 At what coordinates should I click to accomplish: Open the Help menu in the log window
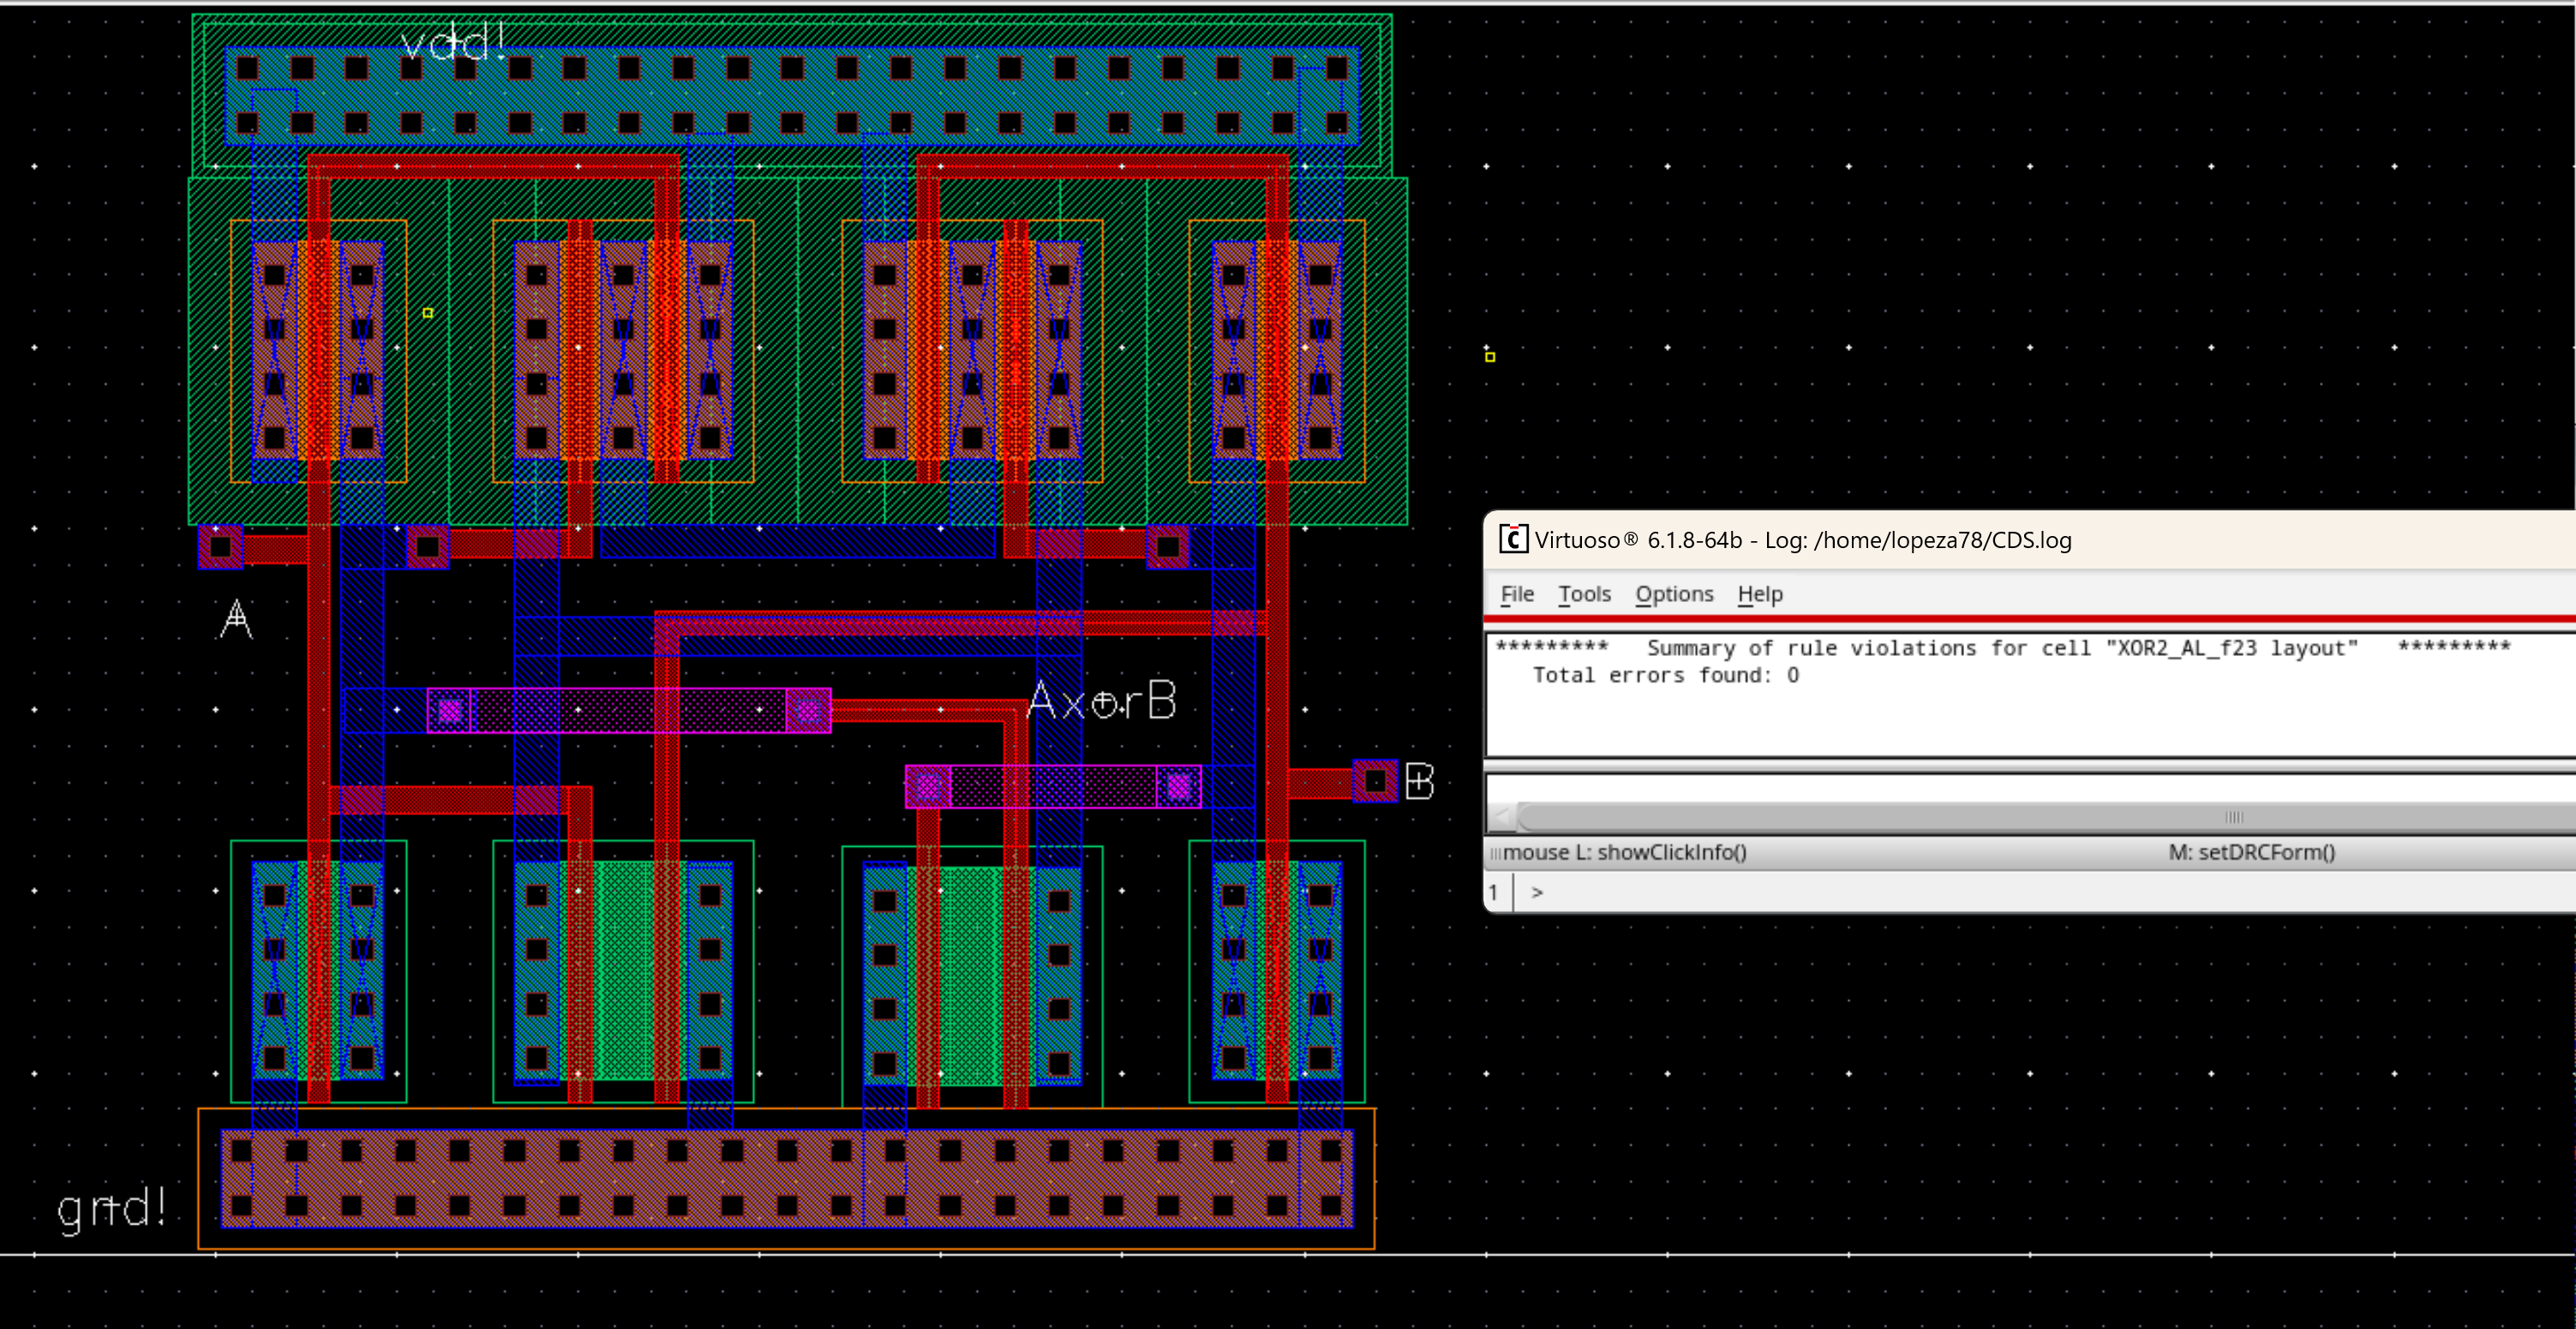pyautogui.click(x=1759, y=594)
